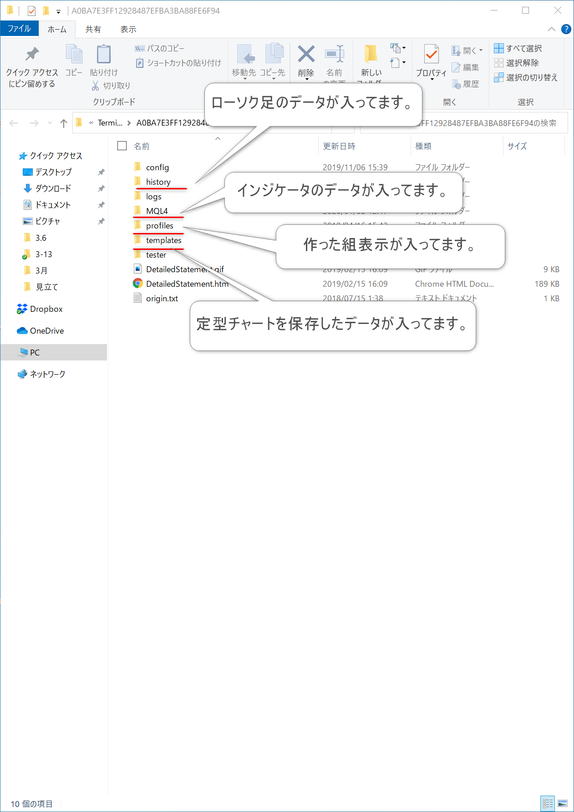Image resolution: width=574 pixels, height=812 pixels.
Task: Click New Folder (新しいフォルダー) icon
Action: (x=371, y=56)
